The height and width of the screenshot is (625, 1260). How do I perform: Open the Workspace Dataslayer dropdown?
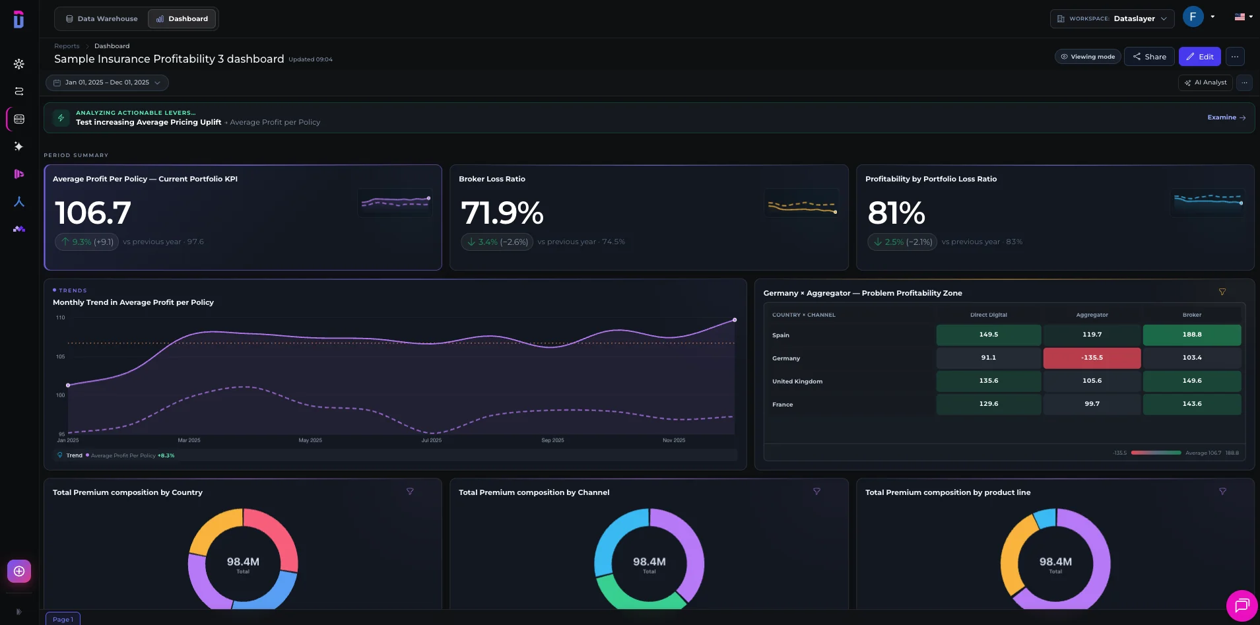pos(1112,18)
